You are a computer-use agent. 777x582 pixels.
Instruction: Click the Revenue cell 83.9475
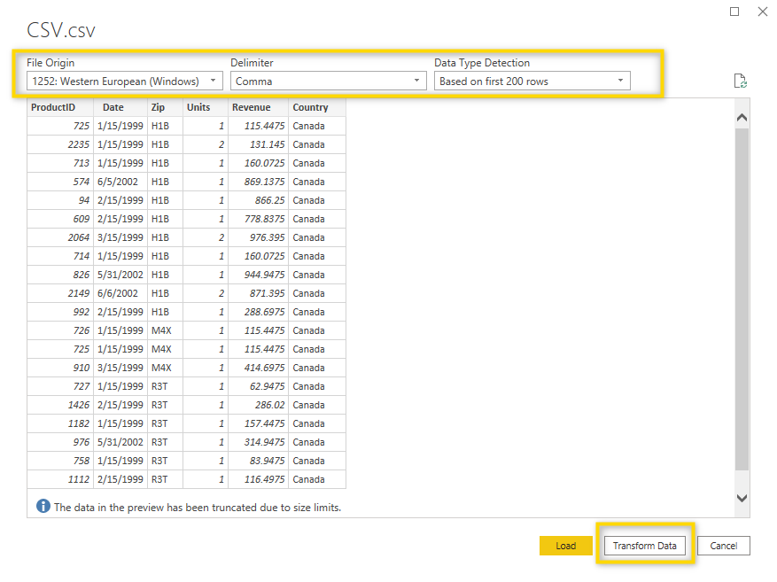(258, 461)
